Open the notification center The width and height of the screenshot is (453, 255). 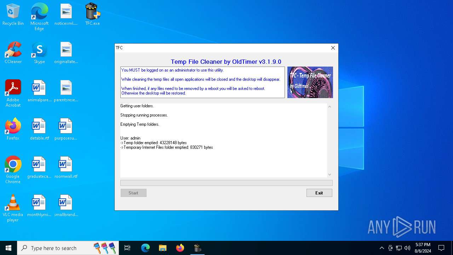pyautogui.click(x=441, y=248)
